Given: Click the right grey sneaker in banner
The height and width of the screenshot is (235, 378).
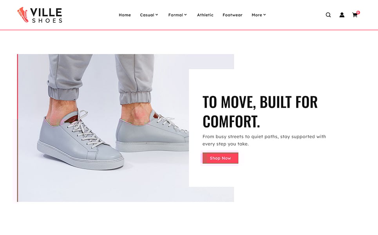Looking at the screenshot, I should point(152,131).
